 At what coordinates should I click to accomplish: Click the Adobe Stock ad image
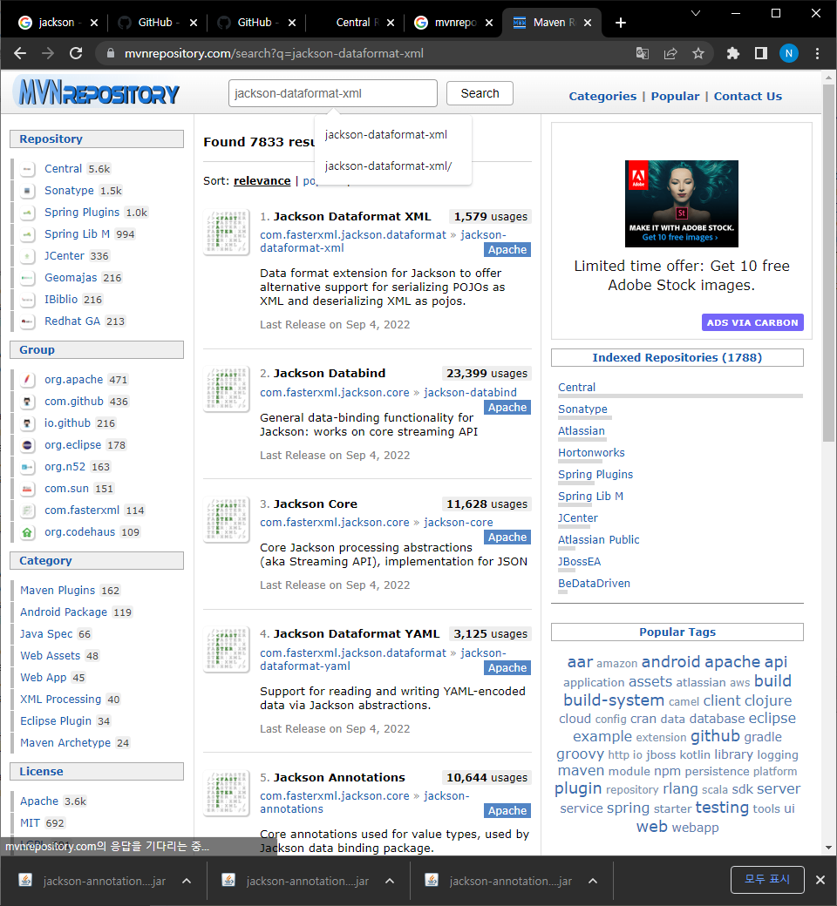(x=682, y=203)
